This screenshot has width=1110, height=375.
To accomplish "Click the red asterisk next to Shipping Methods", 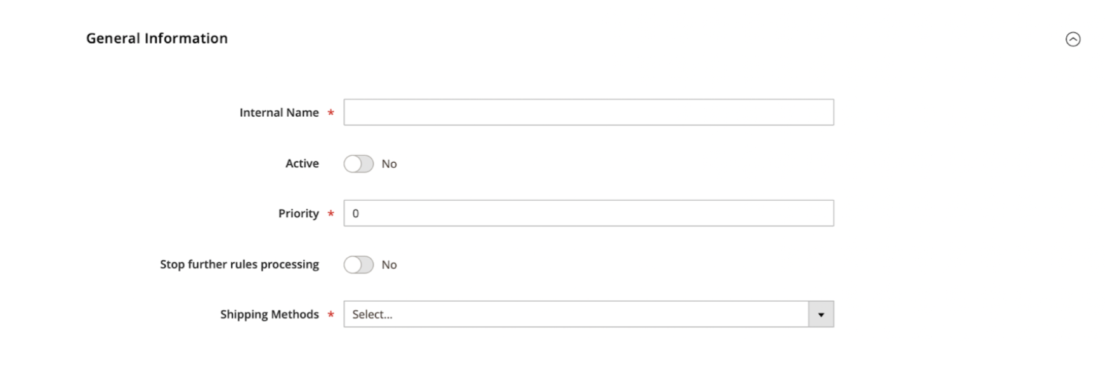I will (x=330, y=315).
